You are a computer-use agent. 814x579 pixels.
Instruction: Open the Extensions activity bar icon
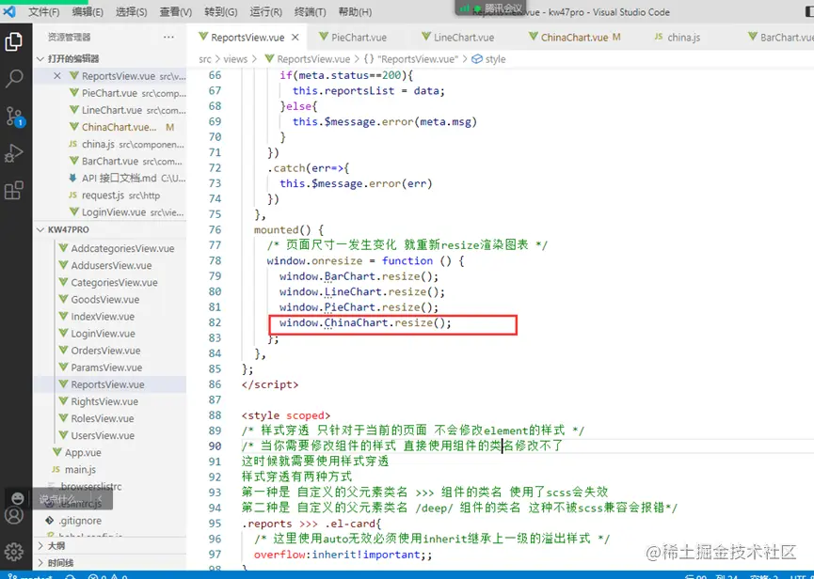tap(14, 190)
